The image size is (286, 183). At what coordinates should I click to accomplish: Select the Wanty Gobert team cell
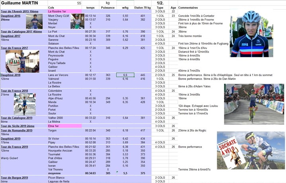tap(10, 158)
